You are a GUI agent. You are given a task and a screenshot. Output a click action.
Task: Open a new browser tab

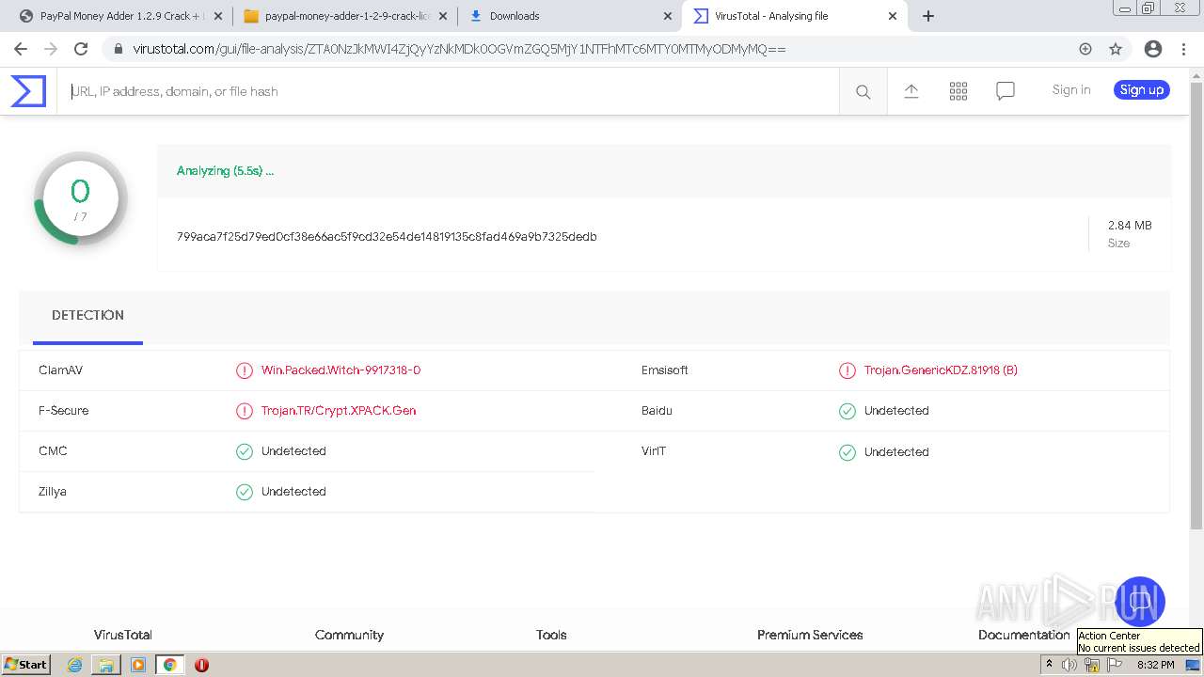click(928, 16)
